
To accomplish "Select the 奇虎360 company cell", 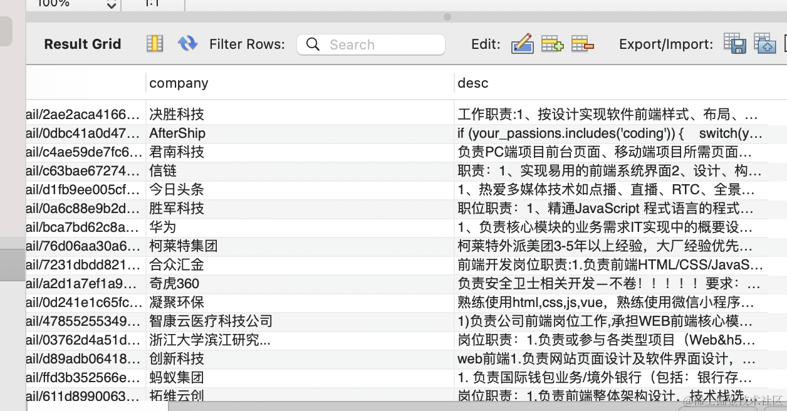I will [174, 284].
